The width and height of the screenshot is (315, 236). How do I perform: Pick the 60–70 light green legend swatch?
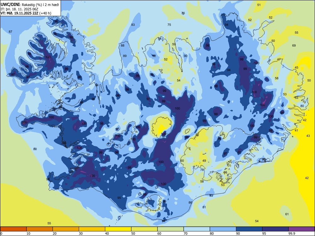click(x=170, y=229)
